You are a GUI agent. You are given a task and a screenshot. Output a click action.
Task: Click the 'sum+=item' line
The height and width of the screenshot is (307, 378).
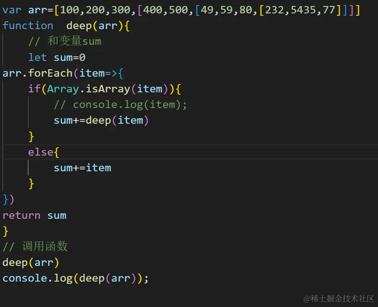click(82, 168)
